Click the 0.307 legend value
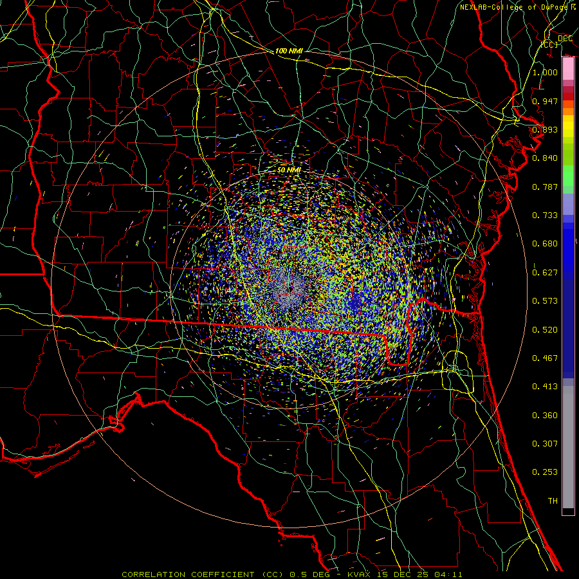This screenshot has width=579, height=579. coord(545,443)
